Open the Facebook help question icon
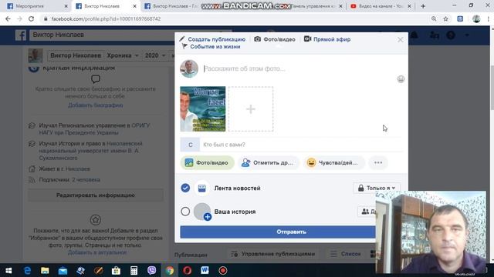Image resolution: width=494 pixels, height=277 pixels. pos(451,35)
